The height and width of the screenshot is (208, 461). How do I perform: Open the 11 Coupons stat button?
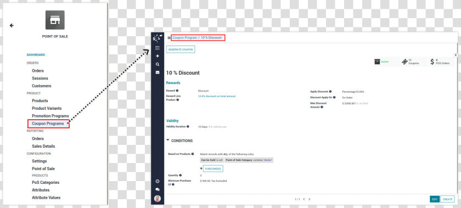[x=411, y=62]
